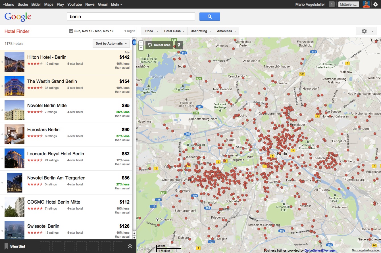Click the 37% less label for Eurostars Berlin
This screenshot has width=381, height=253.
[123, 136]
